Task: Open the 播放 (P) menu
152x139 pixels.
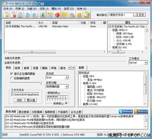Action: 56,9
